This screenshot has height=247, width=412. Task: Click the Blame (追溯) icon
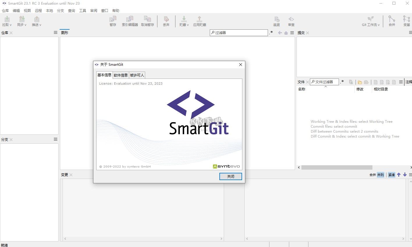point(276,20)
